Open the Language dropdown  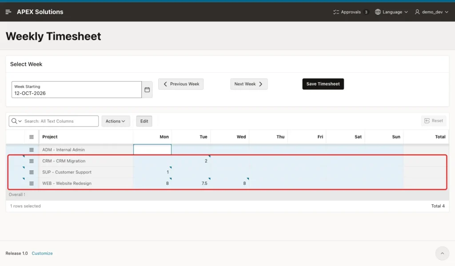pyautogui.click(x=391, y=12)
